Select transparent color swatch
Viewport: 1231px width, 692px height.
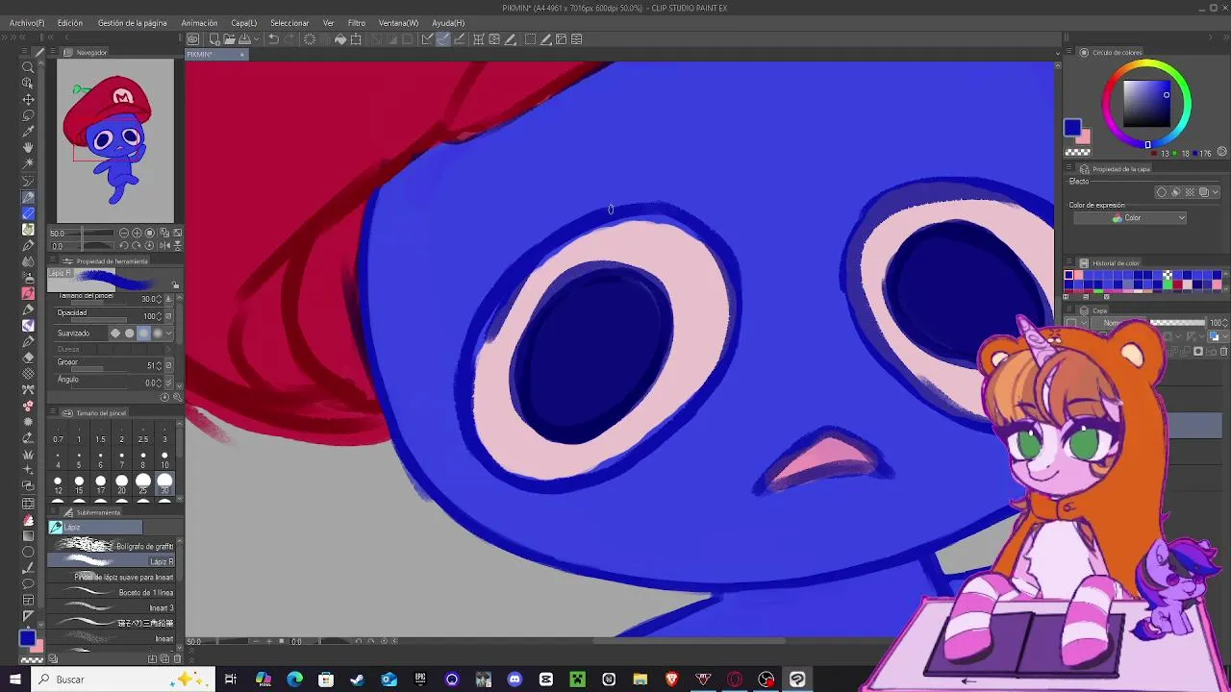point(1078,152)
